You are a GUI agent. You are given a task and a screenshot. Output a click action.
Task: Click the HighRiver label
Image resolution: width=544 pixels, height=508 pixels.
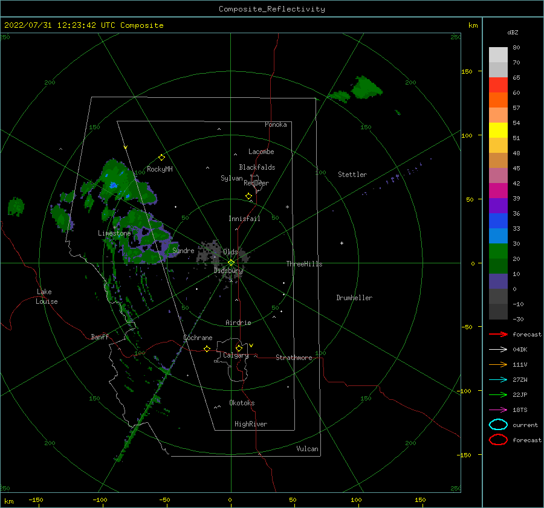click(x=251, y=424)
